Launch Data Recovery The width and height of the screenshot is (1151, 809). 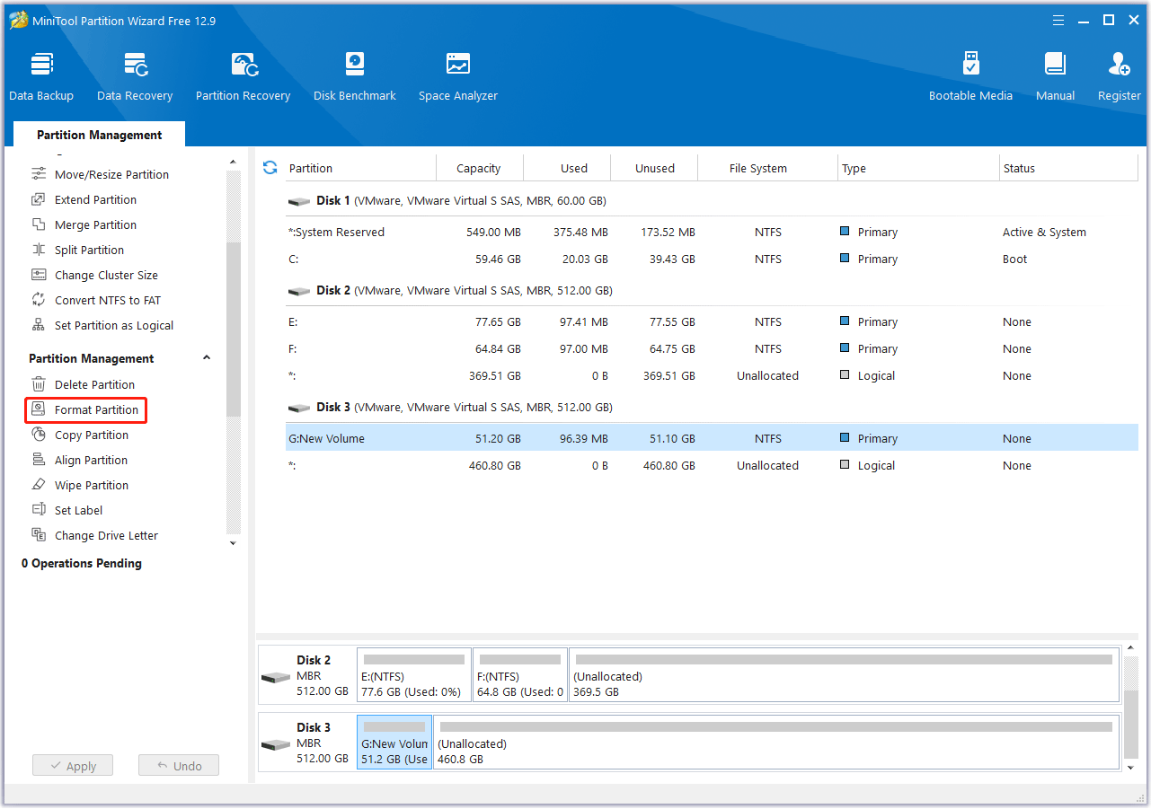tap(135, 76)
